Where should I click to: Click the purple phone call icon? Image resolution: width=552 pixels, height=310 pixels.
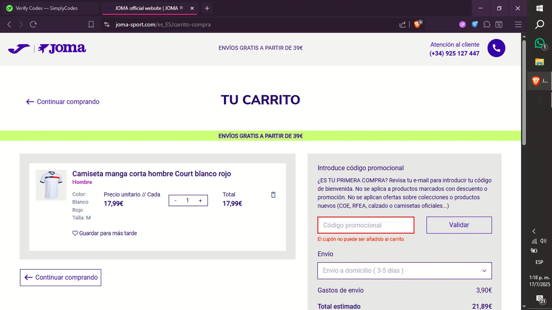pos(496,48)
